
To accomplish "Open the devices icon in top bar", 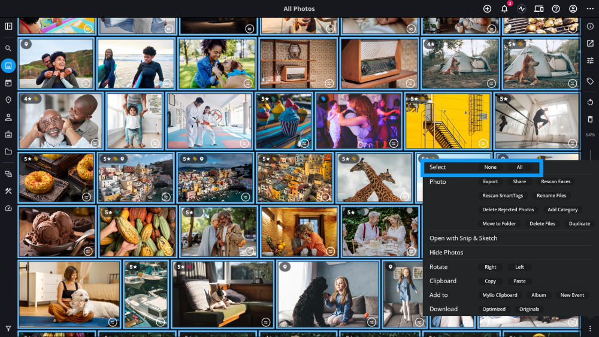I will pos(539,9).
